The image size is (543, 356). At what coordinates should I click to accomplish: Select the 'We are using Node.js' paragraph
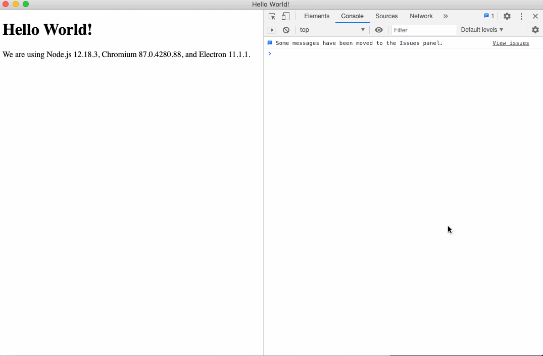(126, 55)
